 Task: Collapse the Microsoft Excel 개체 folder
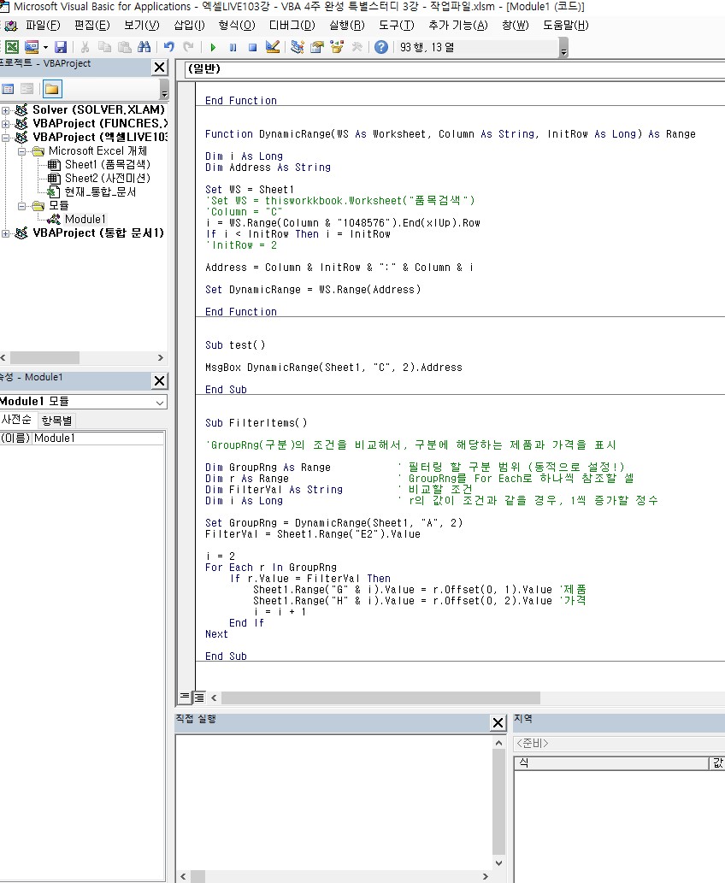22,151
